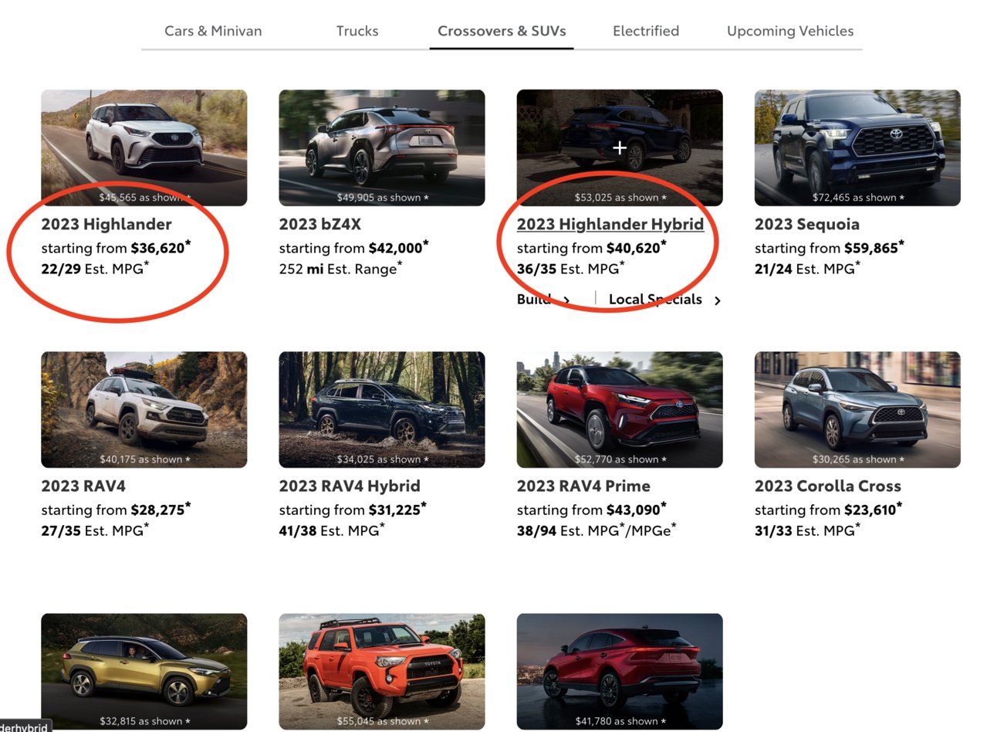Click the $30,265 as shown label

pyautogui.click(x=857, y=459)
